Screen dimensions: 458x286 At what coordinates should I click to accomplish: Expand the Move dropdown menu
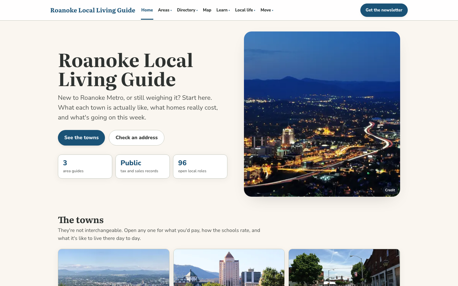click(267, 10)
